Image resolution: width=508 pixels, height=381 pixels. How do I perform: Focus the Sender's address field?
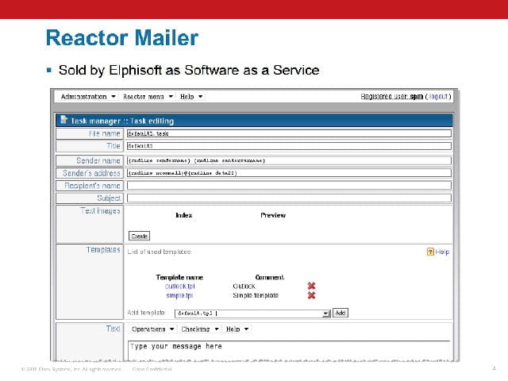click(289, 173)
